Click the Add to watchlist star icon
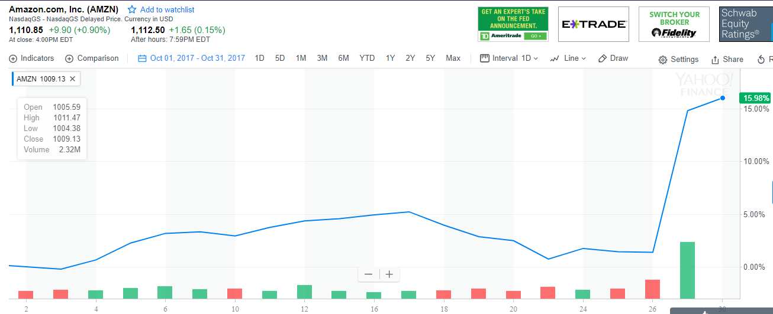Viewport: 773px width, 314px height. [x=132, y=10]
